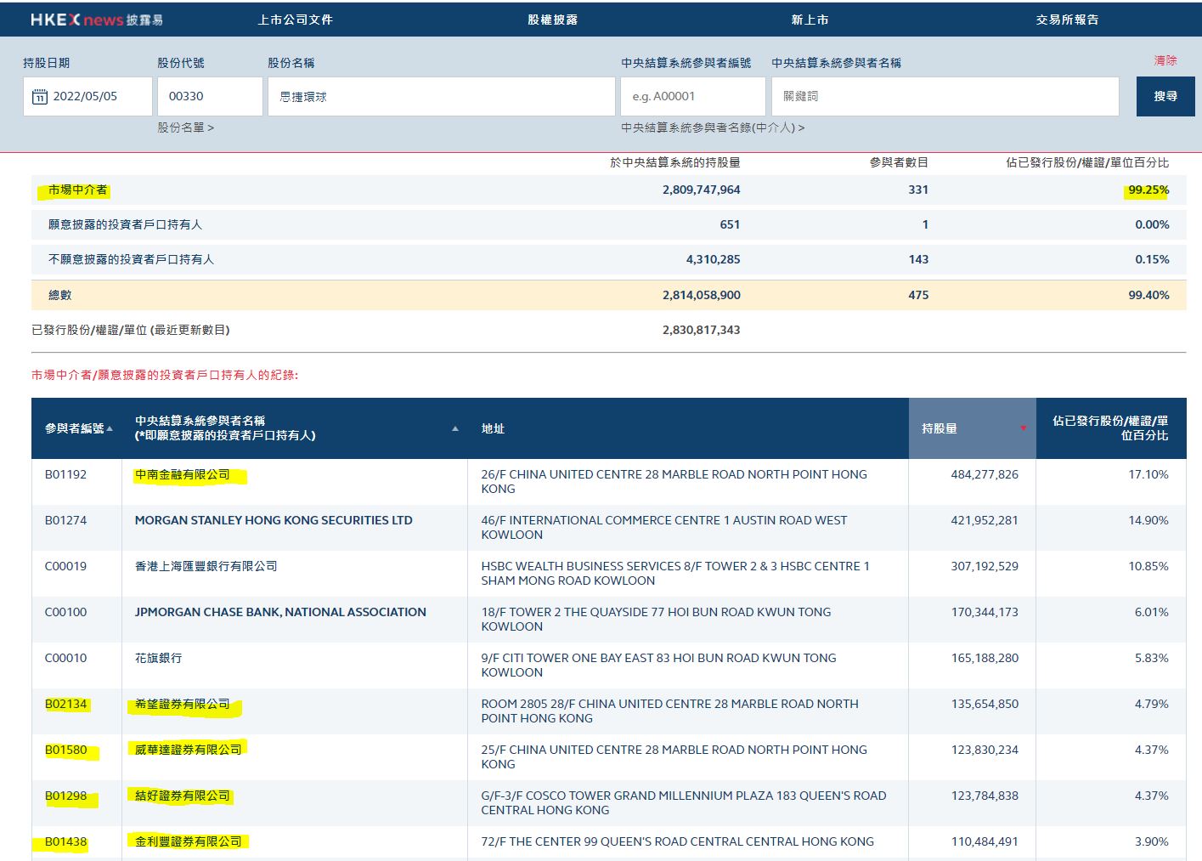Click 清除 to clear the form

click(x=1165, y=60)
